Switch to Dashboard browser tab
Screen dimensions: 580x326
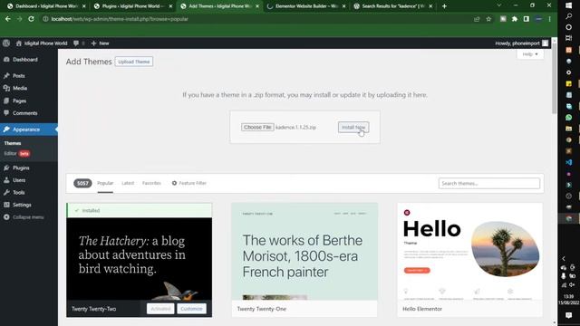(x=46, y=6)
